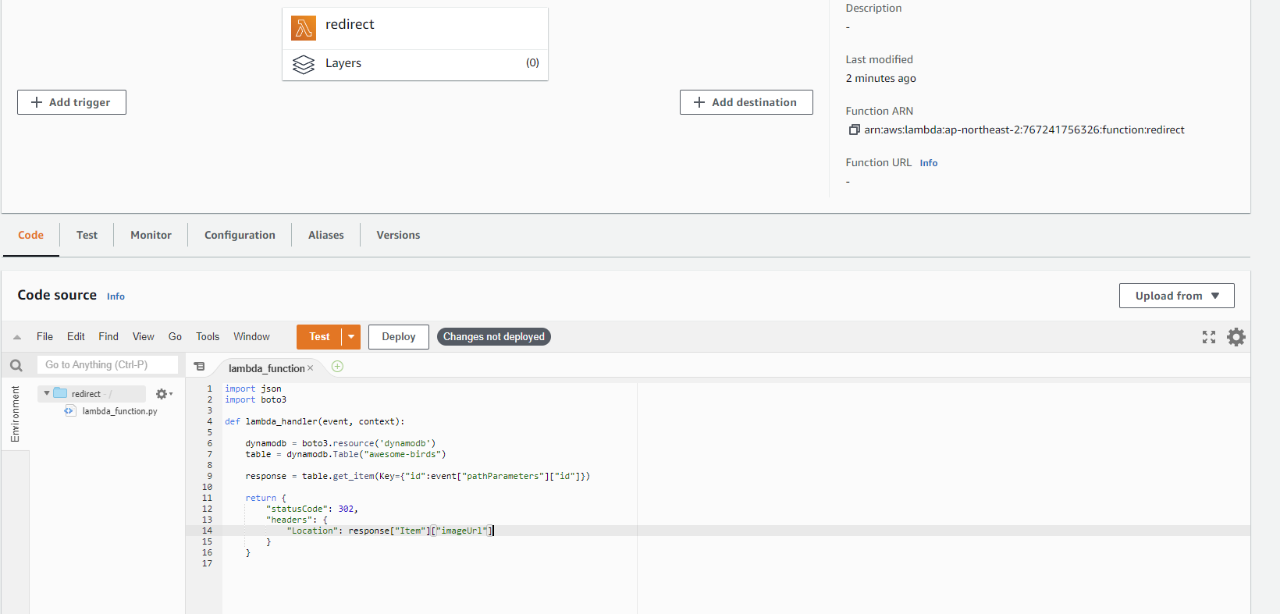Close the lambda_function tab

(x=311, y=368)
